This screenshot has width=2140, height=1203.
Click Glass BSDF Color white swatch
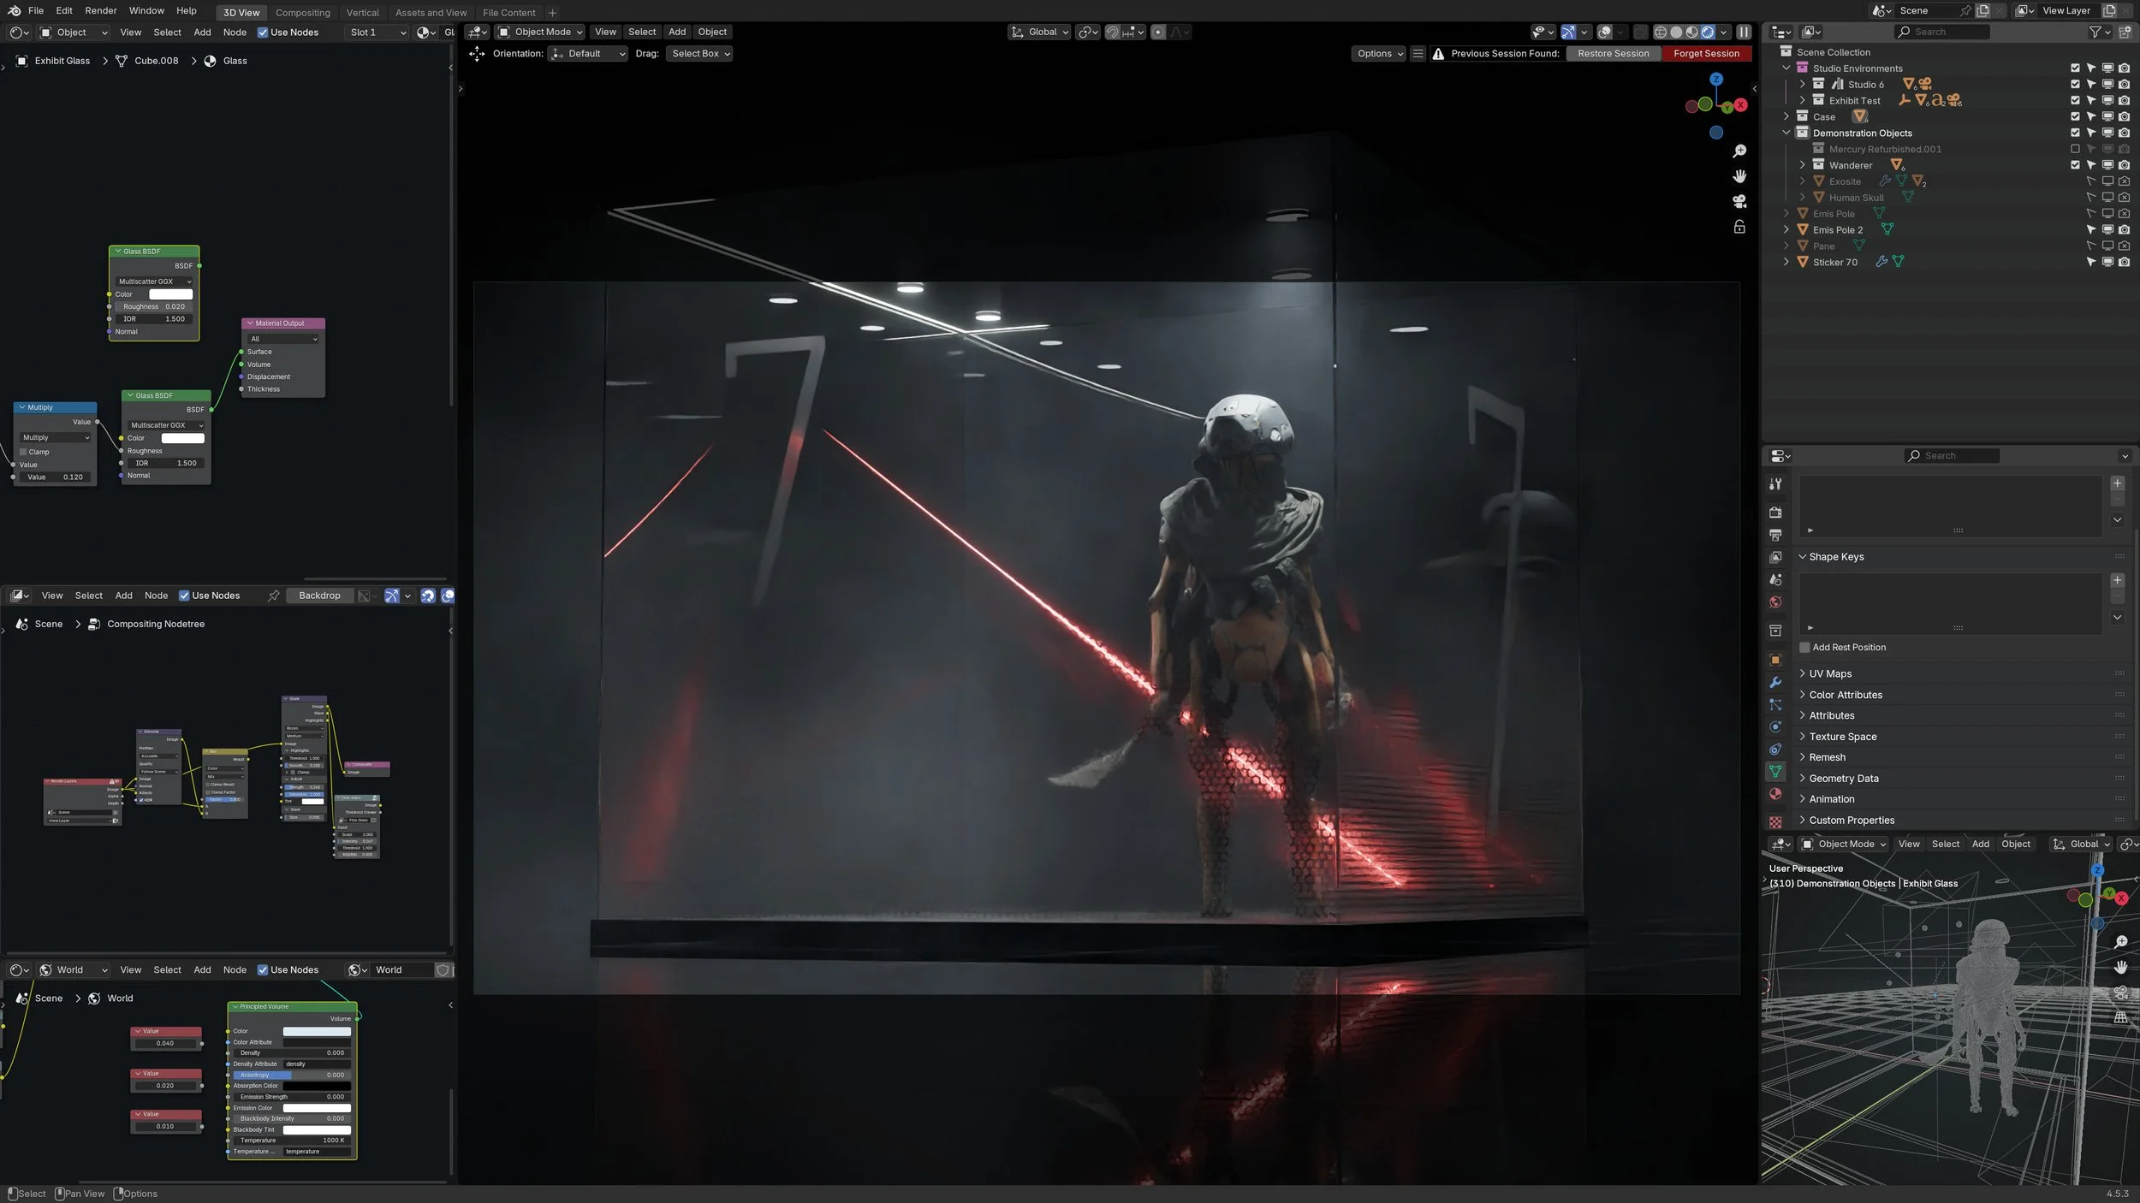[171, 294]
